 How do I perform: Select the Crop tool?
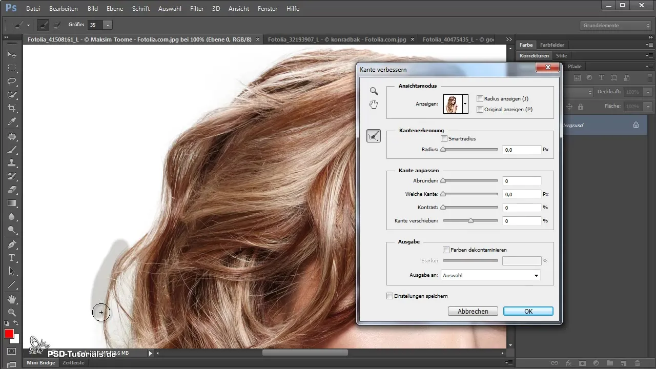coord(12,108)
